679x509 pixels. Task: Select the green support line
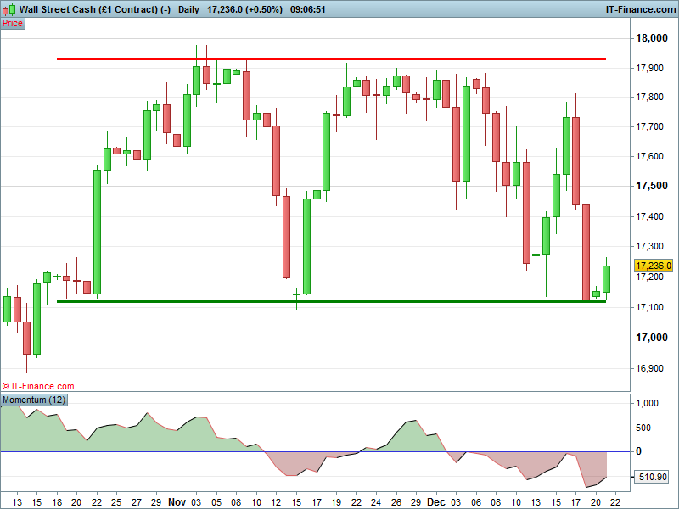pyautogui.click(x=331, y=301)
